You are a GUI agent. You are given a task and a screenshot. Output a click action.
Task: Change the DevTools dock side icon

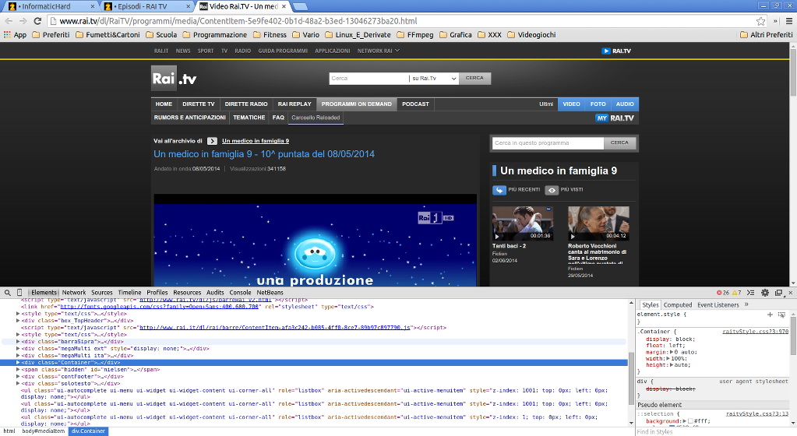point(778,293)
